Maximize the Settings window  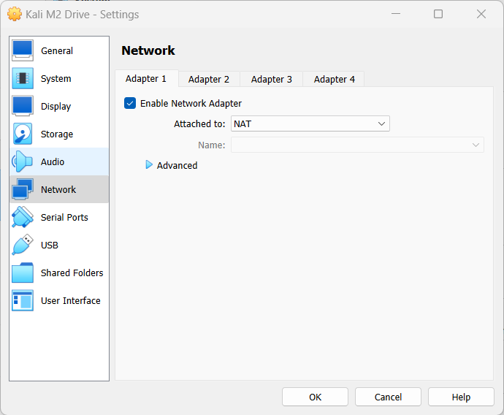point(438,14)
